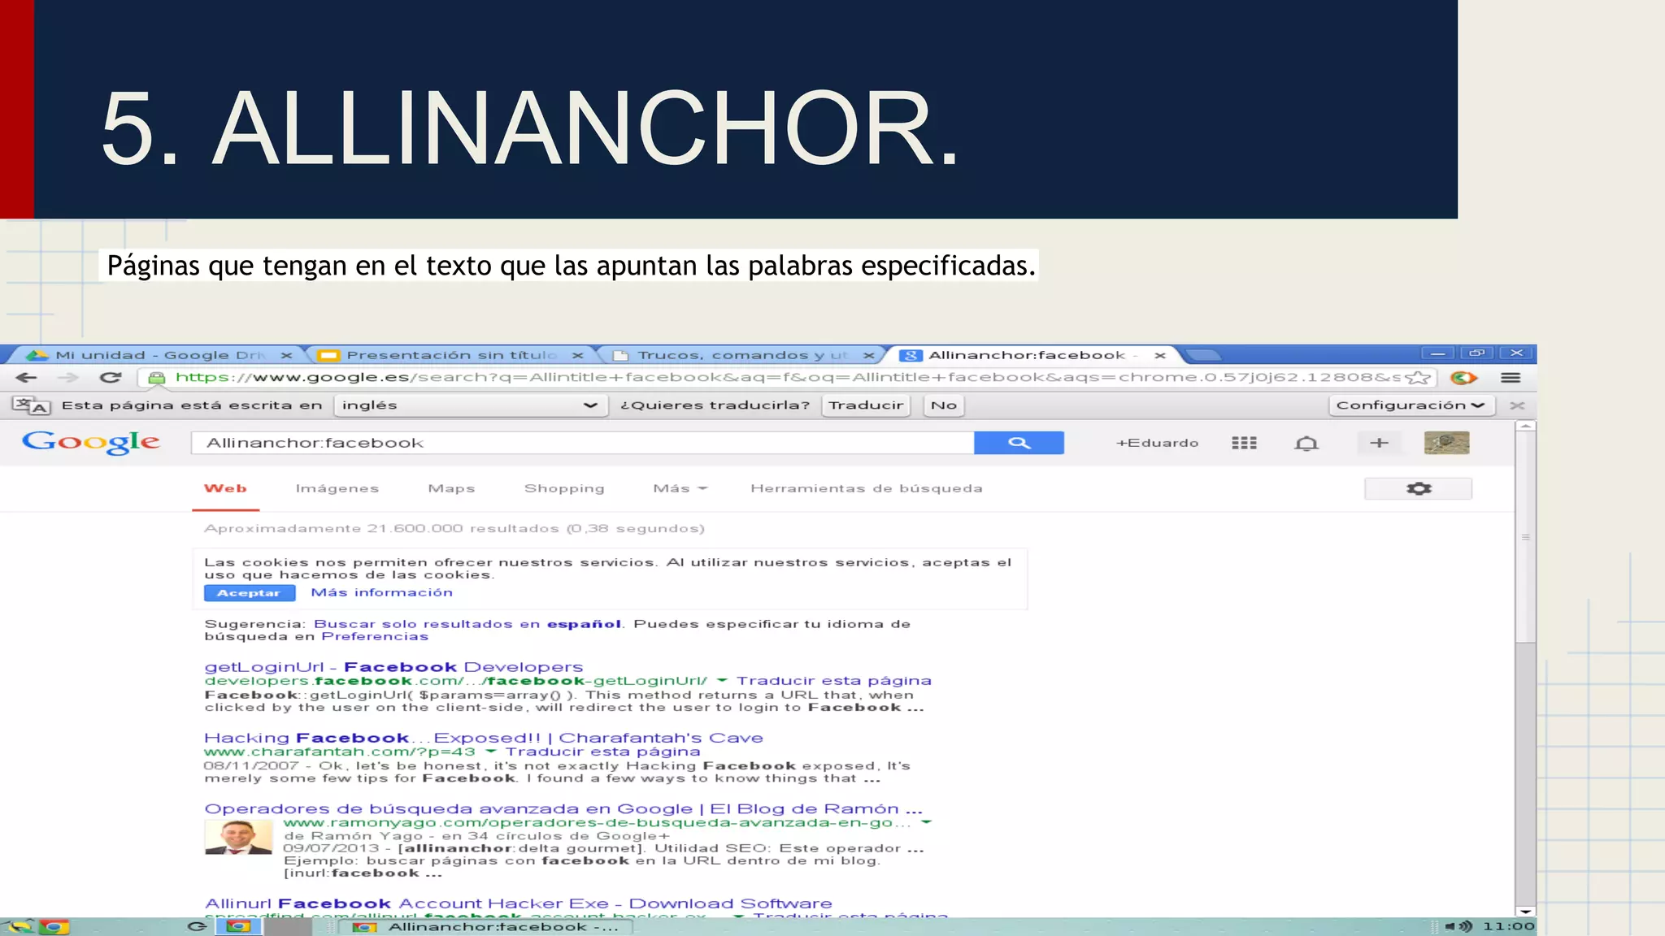Expand the Más search menu
The width and height of the screenshot is (1665, 936).
pyautogui.click(x=680, y=488)
